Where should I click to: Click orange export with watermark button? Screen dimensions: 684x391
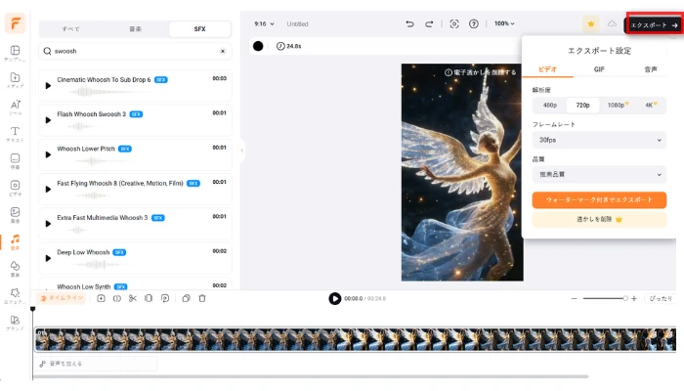point(599,199)
